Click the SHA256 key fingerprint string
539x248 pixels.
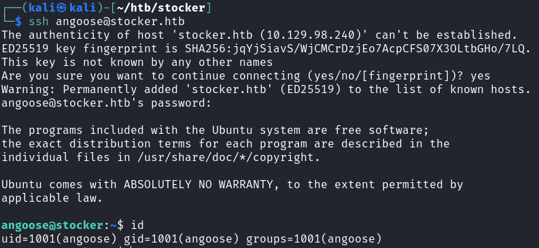[355, 49]
